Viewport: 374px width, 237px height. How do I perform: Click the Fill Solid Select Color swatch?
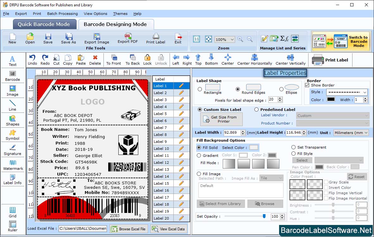pyautogui.click(x=254, y=147)
